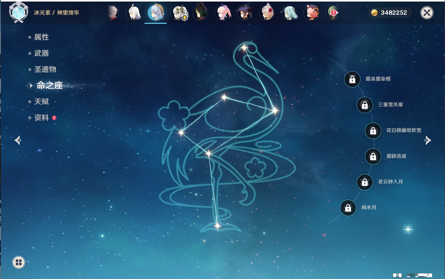This screenshot has width=445, height=279.
Task: Click the 盈缺流返 label
Action: tap(397, 156)
